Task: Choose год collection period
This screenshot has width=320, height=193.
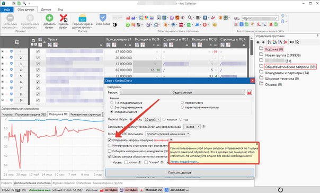Action: [181, 119]
